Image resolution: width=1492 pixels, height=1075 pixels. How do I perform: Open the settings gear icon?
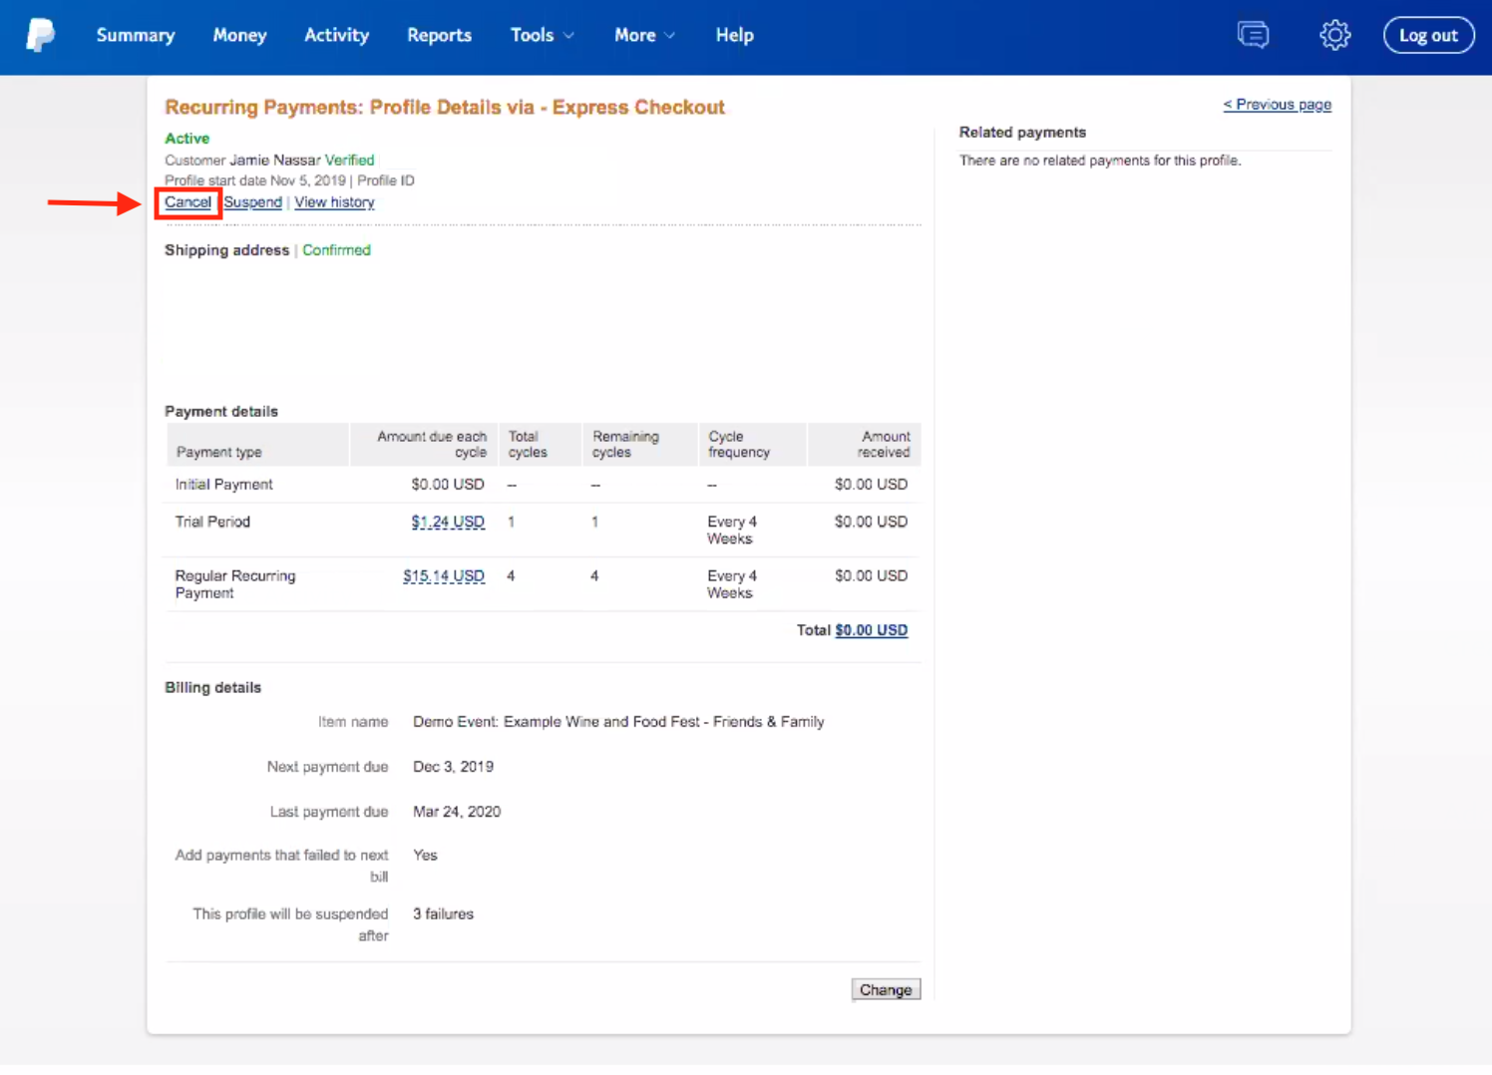point(1334,35)
